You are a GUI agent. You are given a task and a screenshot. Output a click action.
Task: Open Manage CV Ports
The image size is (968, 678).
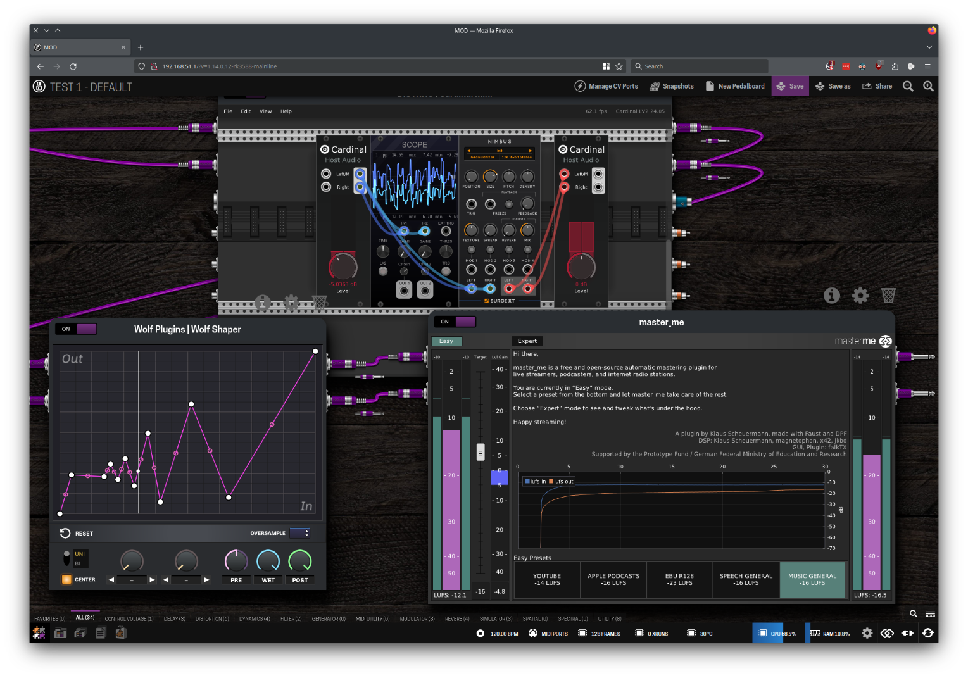606,86
